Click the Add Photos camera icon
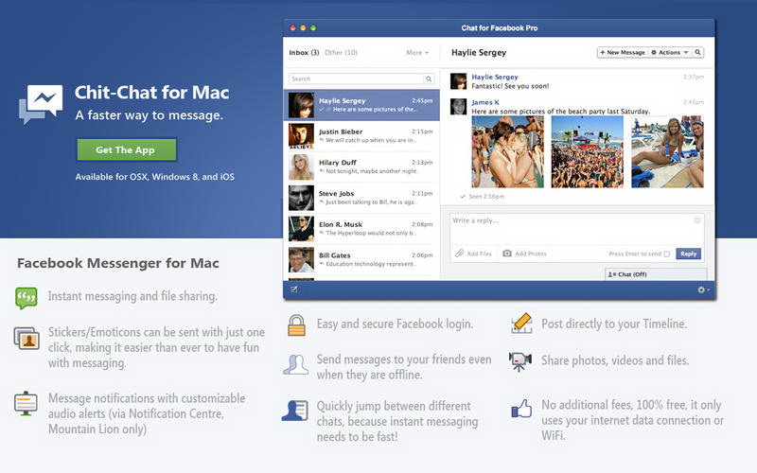Viewport: 757px width, 473px height. (507, 254)
